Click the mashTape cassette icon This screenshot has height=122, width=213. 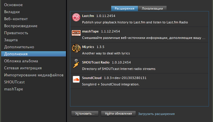[76, 33]
